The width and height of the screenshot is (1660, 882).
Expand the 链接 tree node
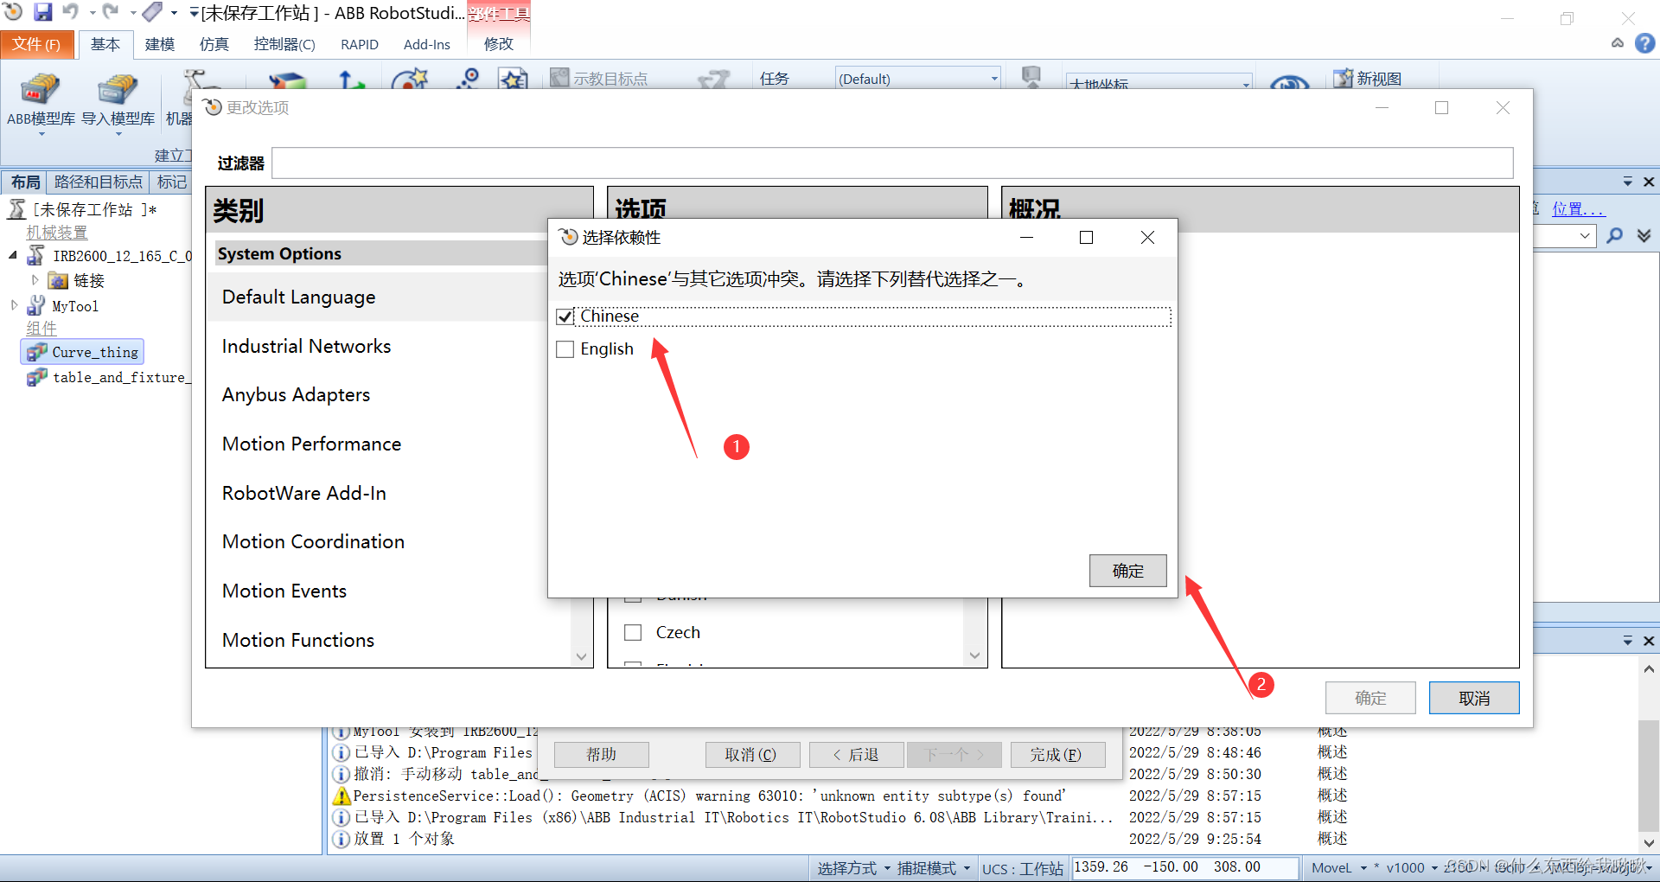(35, 280)
